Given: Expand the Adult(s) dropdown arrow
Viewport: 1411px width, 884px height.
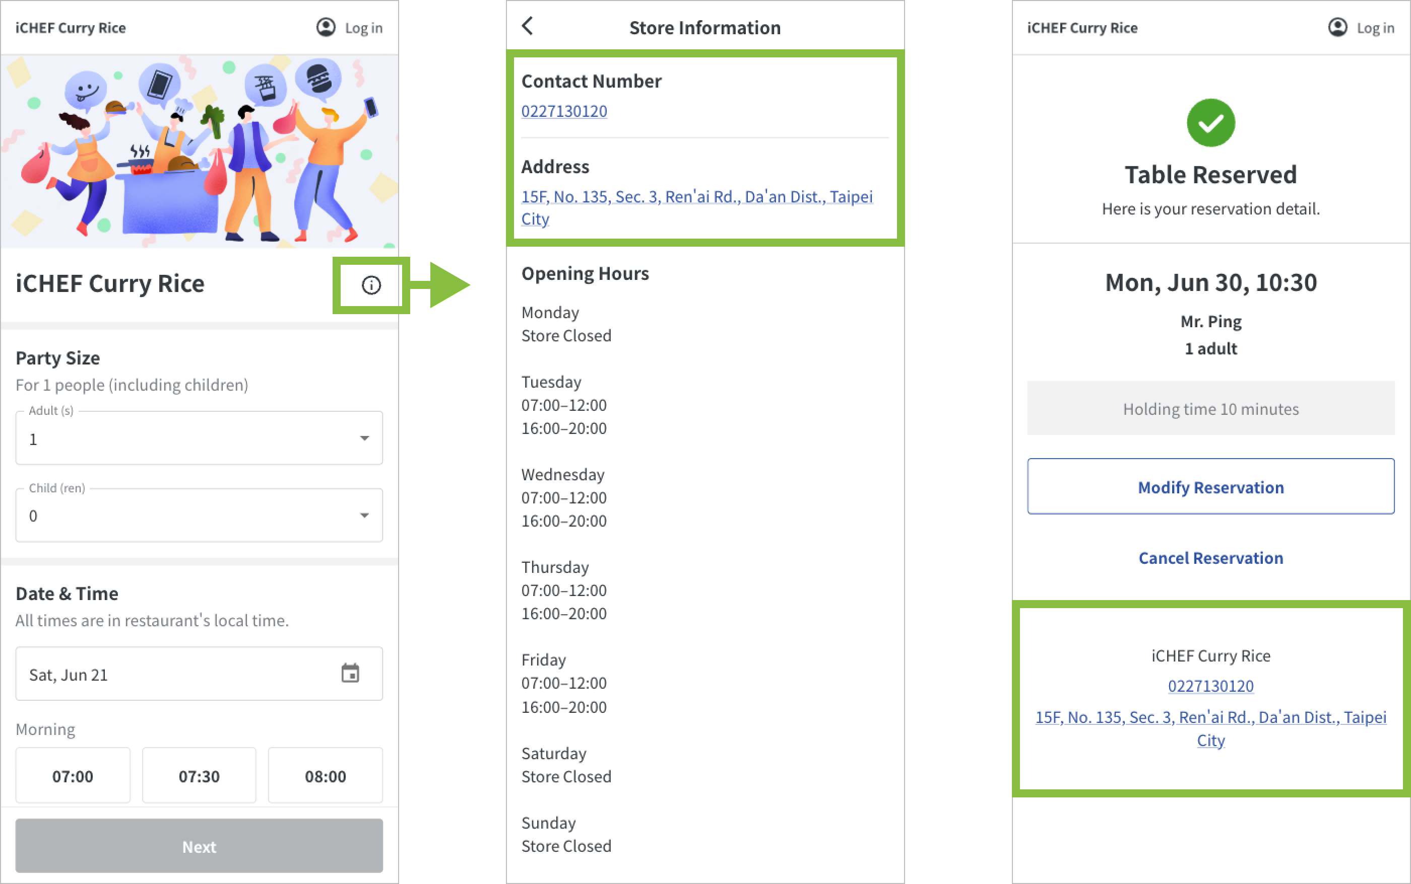Looking at the screenshot, I should tap(364, 438).
